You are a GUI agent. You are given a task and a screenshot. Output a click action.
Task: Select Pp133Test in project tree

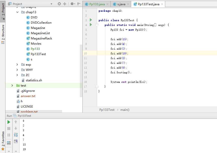click(x=38, y=54)
